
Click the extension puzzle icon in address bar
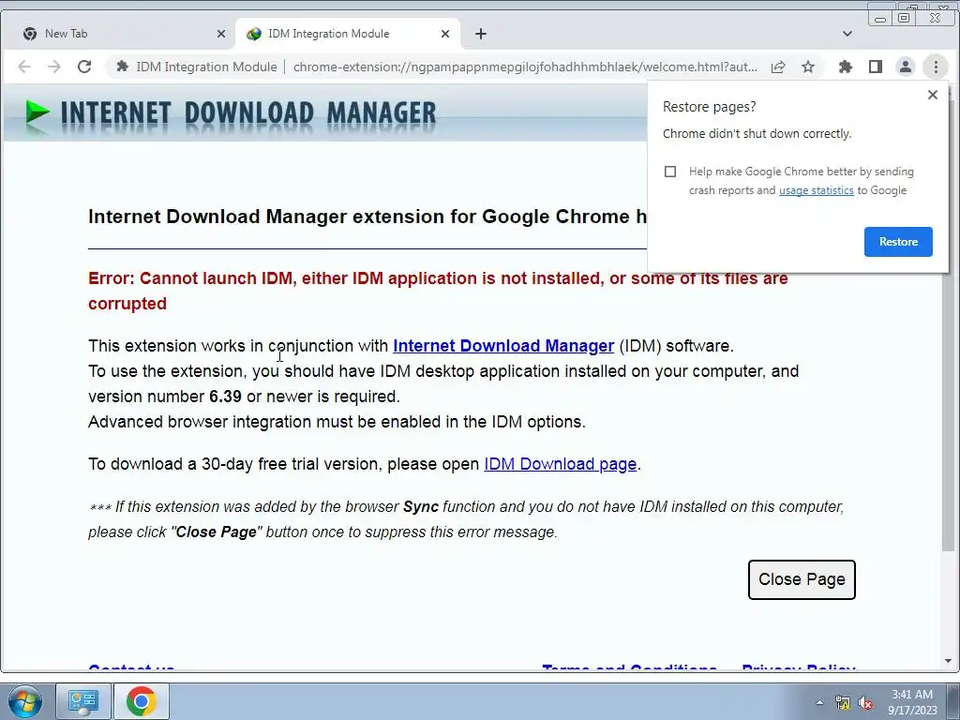pyautogui.click(x=123, y=67)
